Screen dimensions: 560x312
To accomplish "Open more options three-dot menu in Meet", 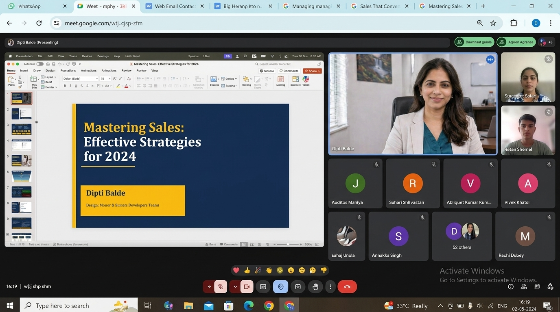I will (330, 287).
